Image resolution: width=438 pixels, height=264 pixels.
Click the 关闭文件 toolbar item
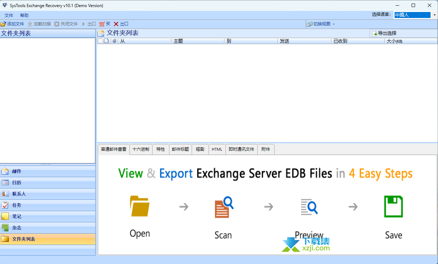(x=66, y=24)
